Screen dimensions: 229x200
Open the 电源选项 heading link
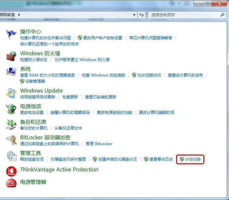tap(30, 106)
